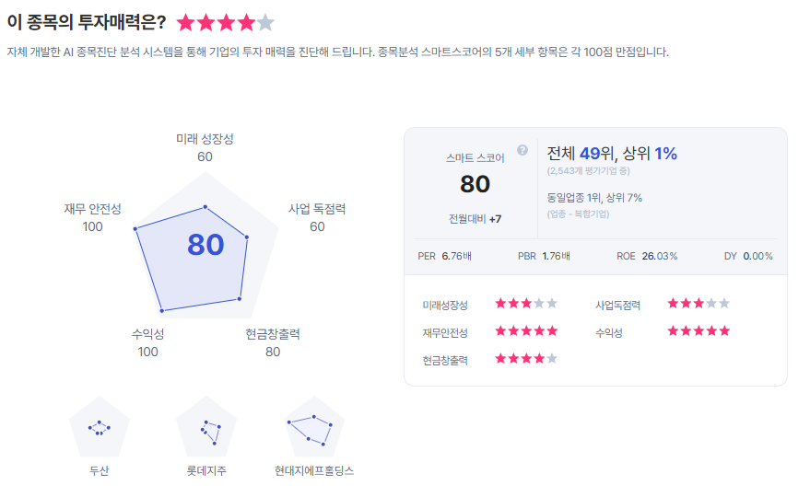Click the overall four-star rating in the heading
The image size is (810, 497).
point(225,23)
